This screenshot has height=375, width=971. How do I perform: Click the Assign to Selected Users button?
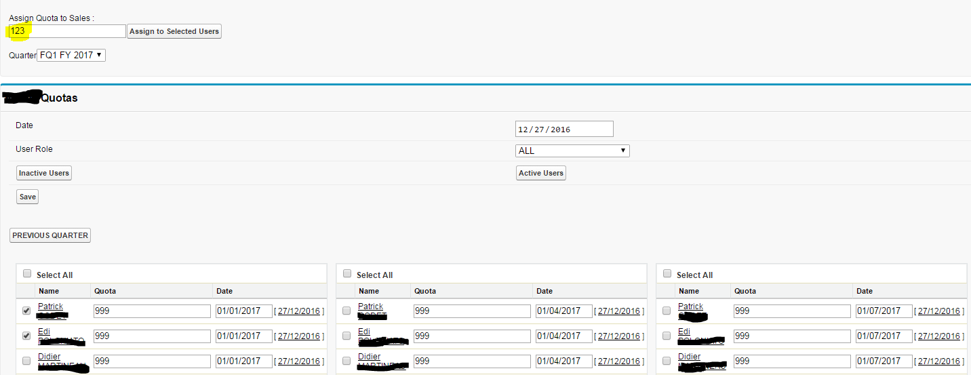tap(174, 31)
